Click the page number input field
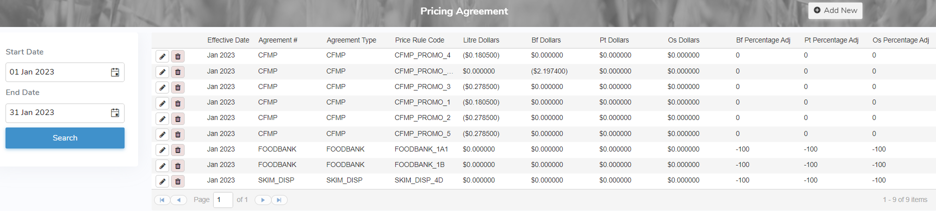The height and width of the screenshot is (211, 936). point(223,200)
